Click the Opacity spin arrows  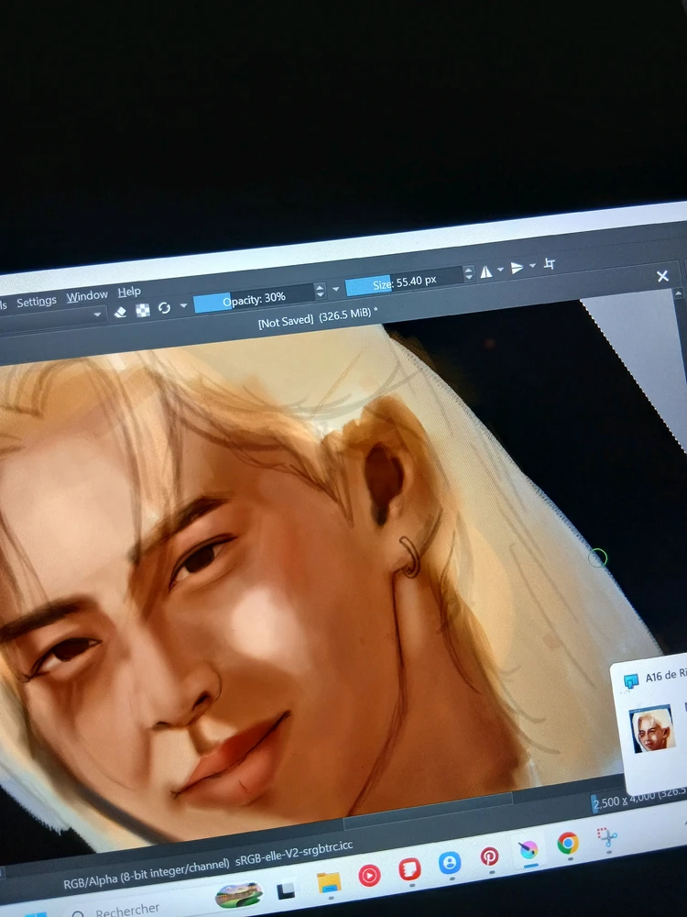[320, 291]
